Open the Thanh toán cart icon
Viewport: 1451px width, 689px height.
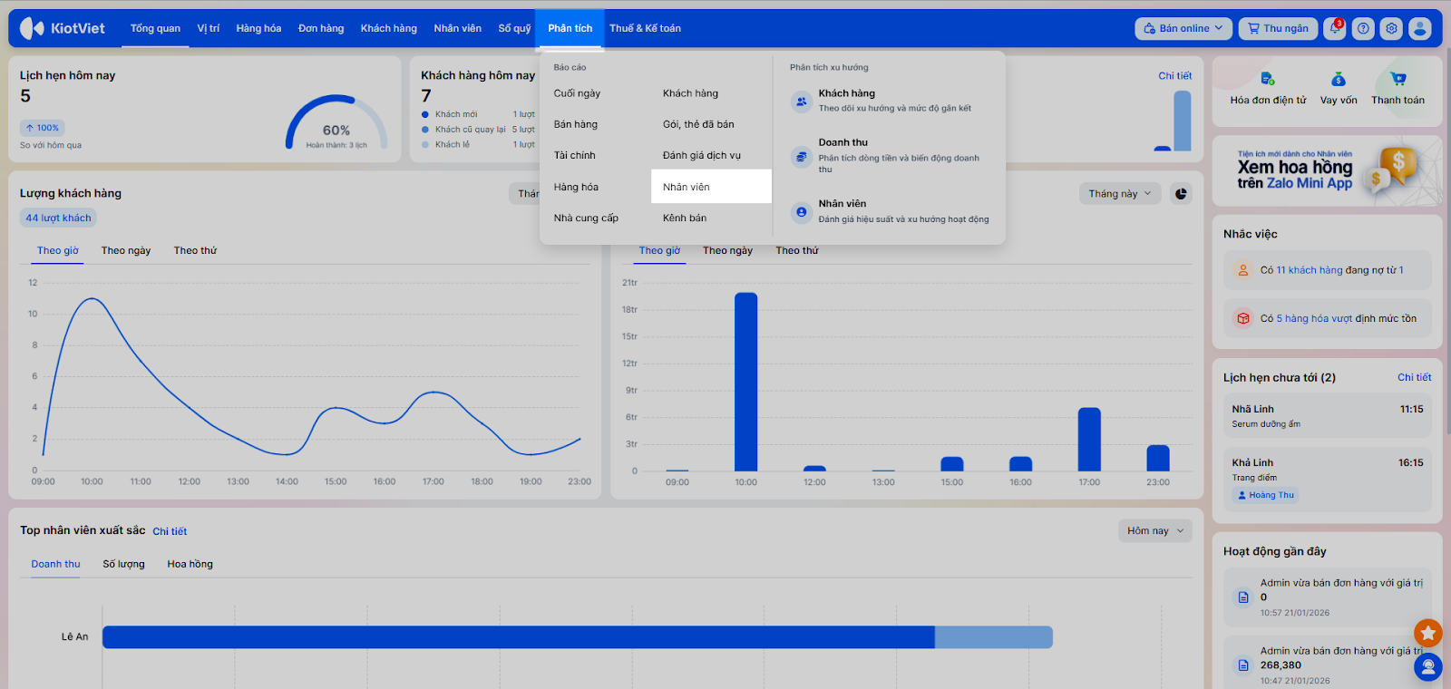click(x=1397, y=80)
